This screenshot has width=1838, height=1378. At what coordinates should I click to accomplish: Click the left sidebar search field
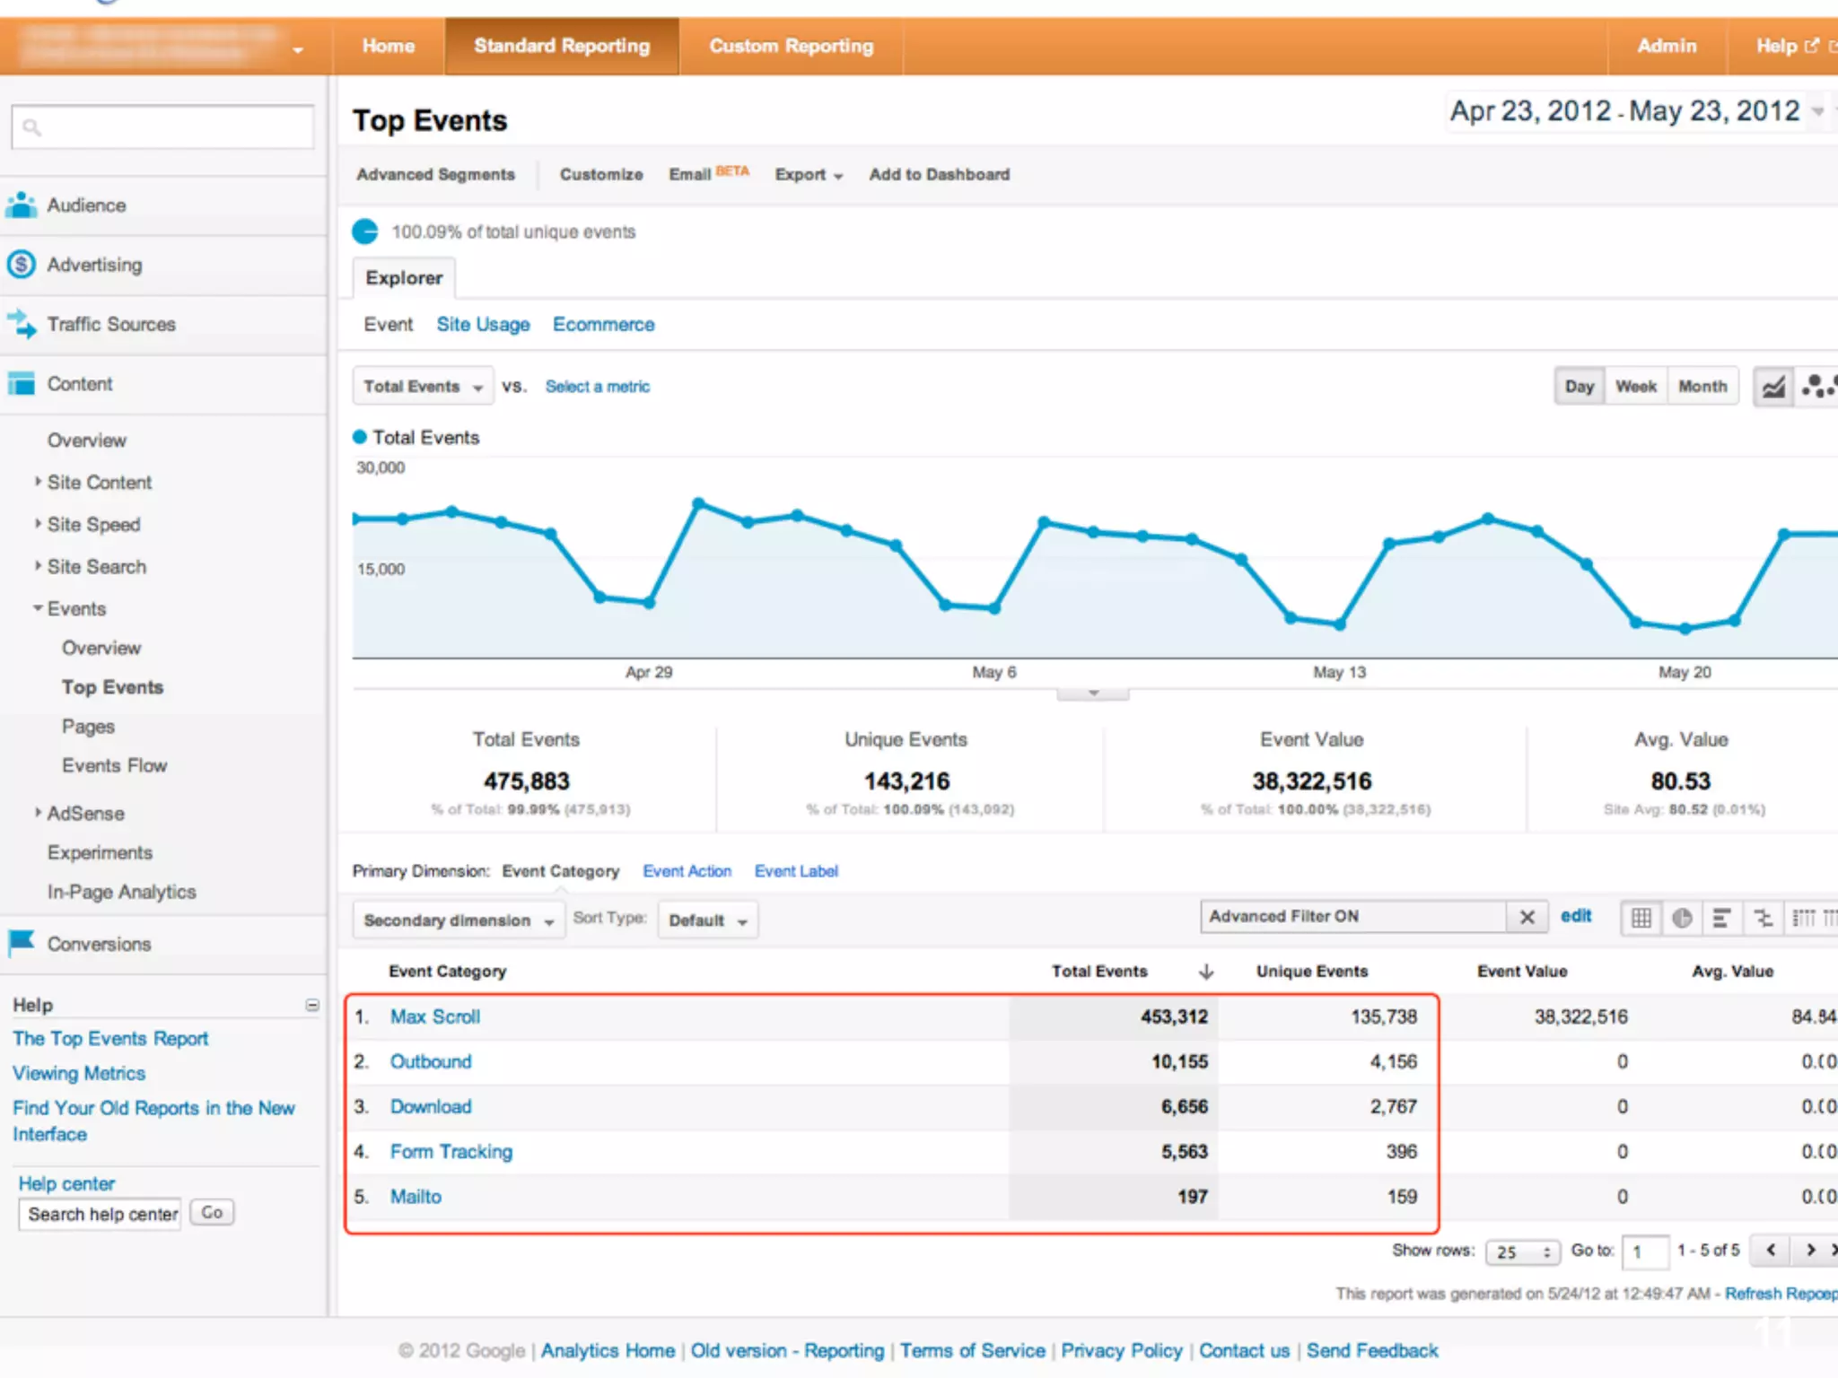(x=163, y=127)
